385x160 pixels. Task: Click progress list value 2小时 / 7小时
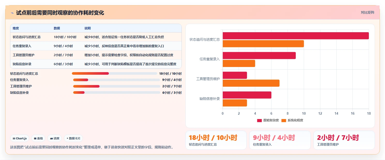[x=172, y=86]
